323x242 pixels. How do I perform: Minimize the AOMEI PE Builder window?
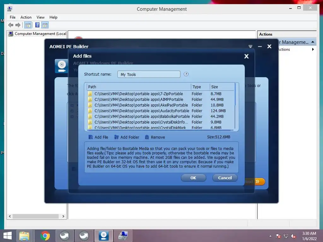[260, 47]
